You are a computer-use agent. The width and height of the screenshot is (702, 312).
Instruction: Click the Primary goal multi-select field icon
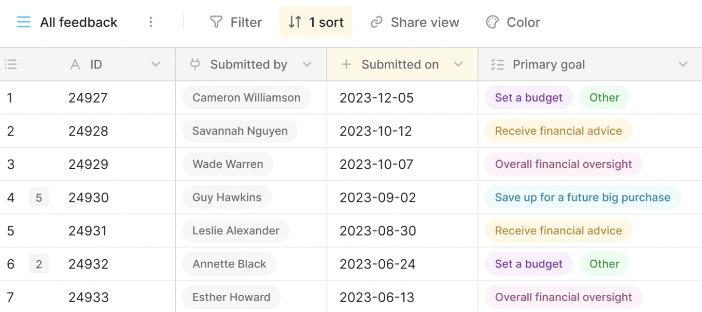[497, 64]
